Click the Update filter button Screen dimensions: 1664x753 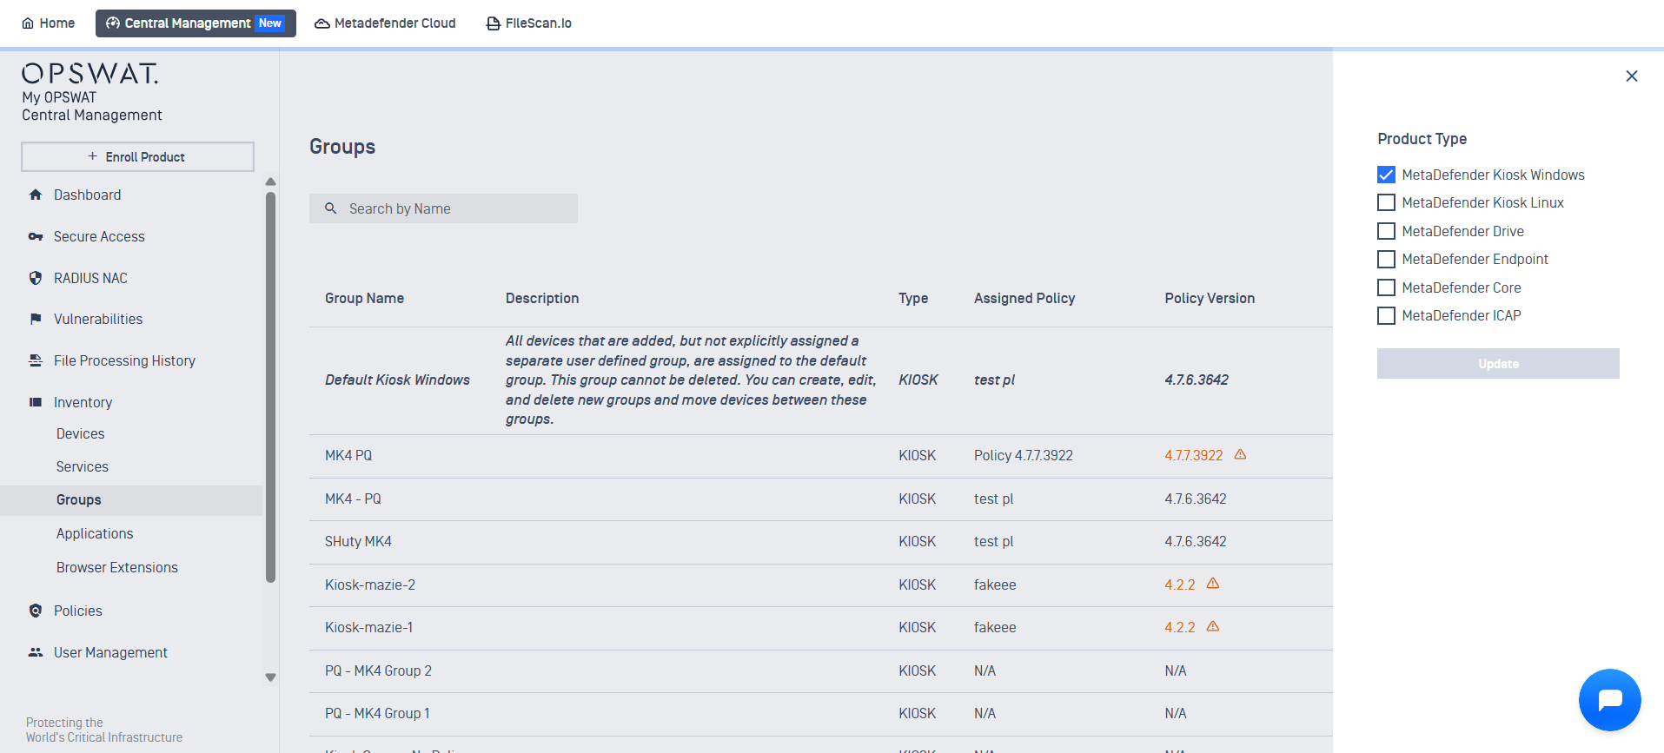point(1498,363)
